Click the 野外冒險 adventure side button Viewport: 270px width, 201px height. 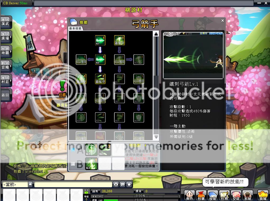[x=5, y=65]
